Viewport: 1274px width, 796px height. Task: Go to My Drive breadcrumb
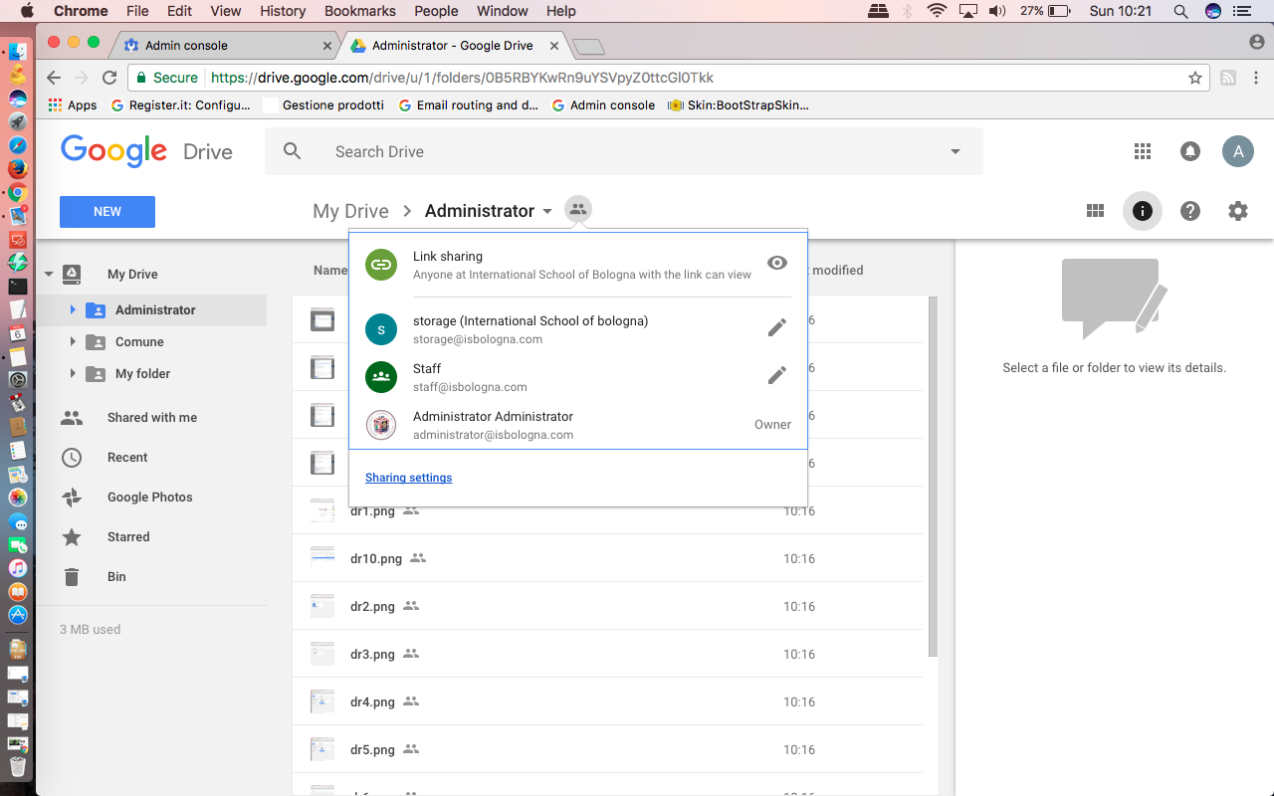point(350,211)
